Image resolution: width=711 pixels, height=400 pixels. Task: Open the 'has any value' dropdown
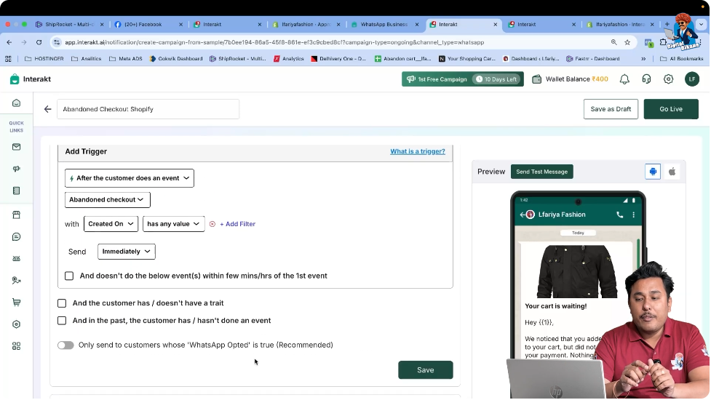(174, 224)
